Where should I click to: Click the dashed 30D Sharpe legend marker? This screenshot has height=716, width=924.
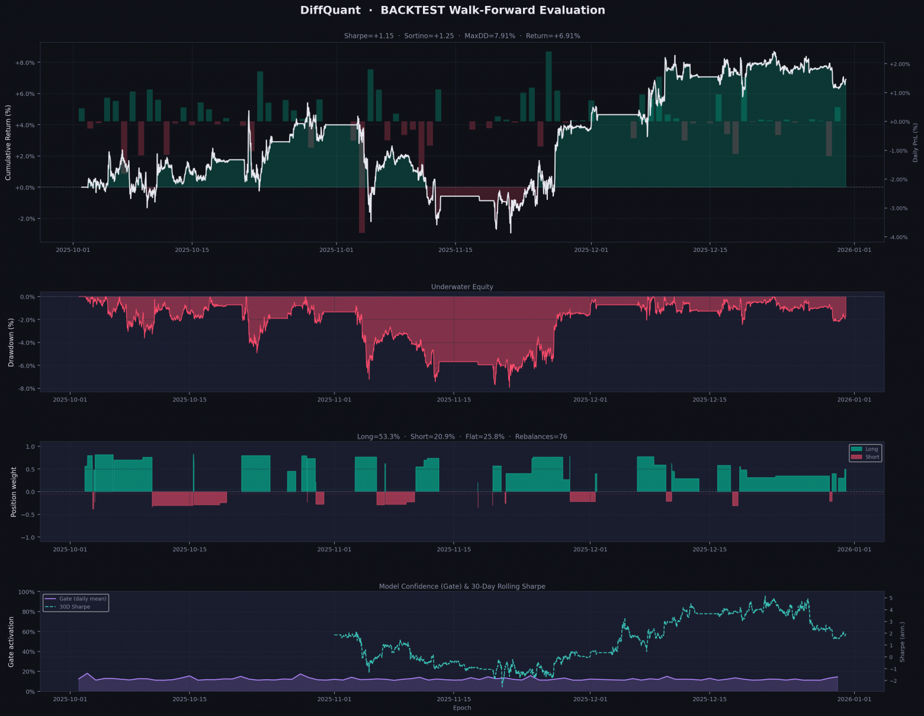(51, 606)
